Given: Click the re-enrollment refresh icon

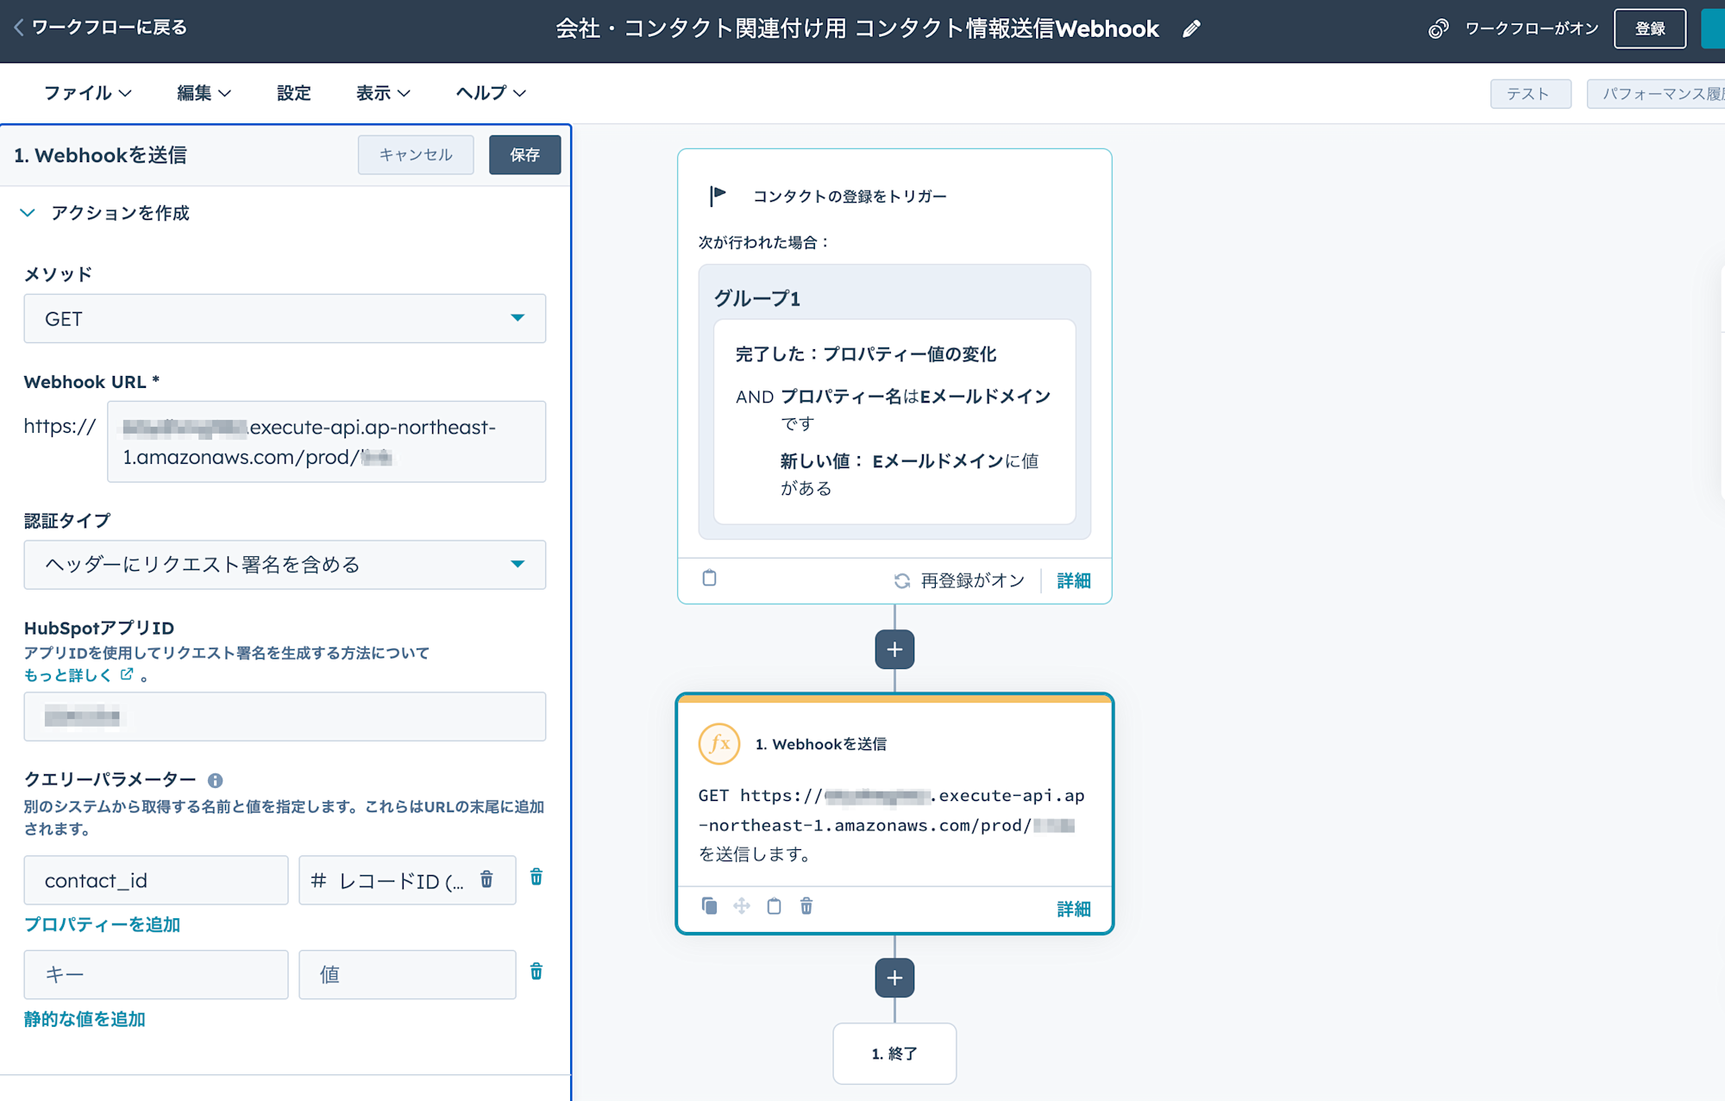Looking at the screenshot, I should (902, 581).
